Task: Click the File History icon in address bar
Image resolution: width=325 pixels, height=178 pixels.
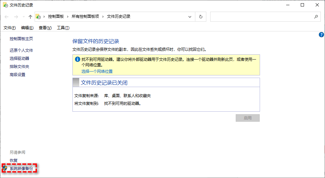Action: pos(38,17)
